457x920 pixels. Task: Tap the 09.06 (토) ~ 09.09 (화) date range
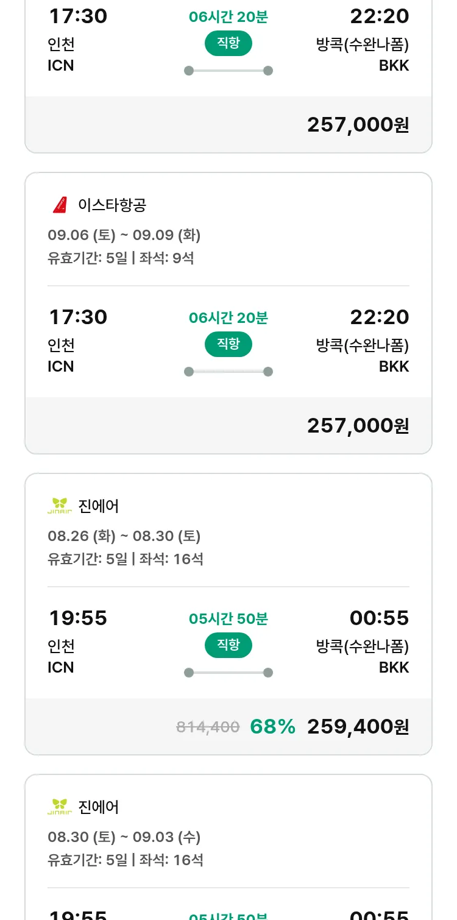[124, 235]
